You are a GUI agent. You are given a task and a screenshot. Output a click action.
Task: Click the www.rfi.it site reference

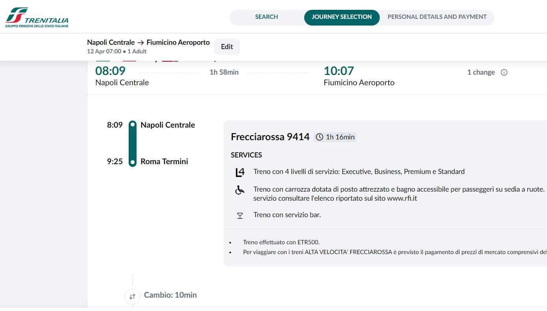pyautogui.click(x=402, y=198)
